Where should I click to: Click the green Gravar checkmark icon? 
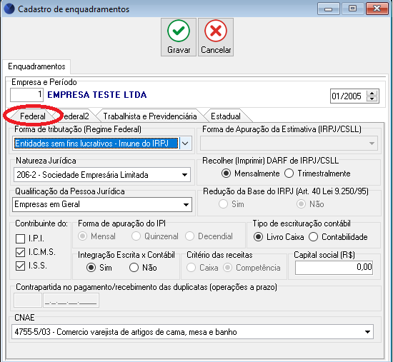[179, 31]
